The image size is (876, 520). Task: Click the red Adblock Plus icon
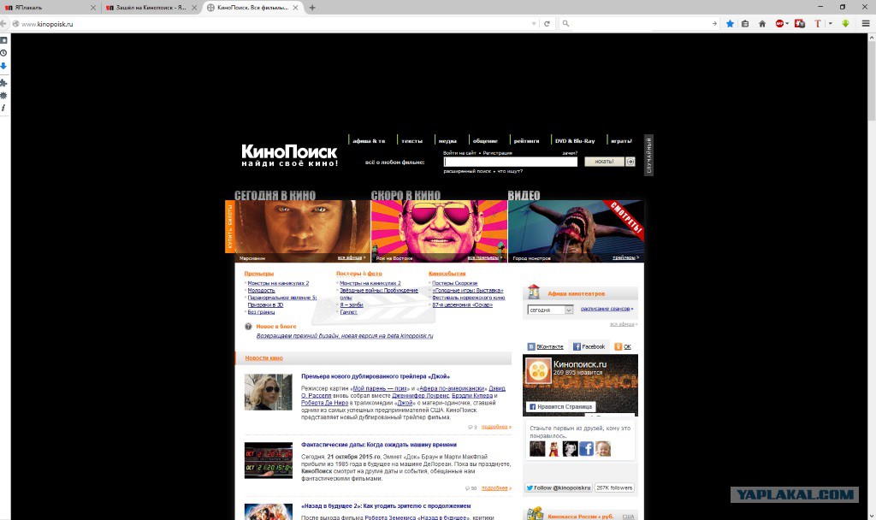[779, 23]
